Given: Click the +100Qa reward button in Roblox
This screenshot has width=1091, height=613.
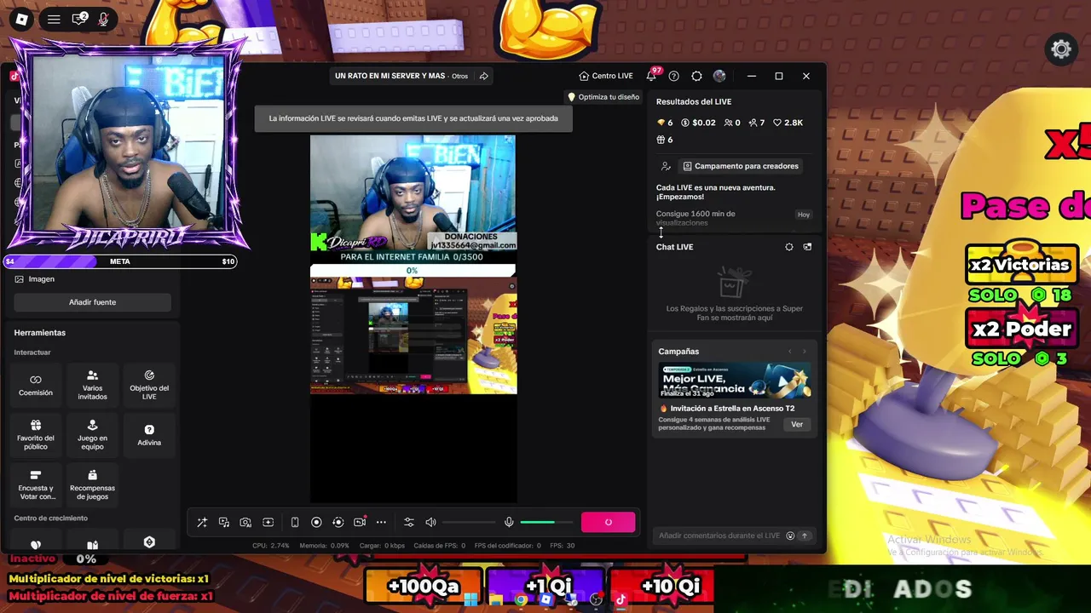Looking at the screenshot, I should 424,586.
